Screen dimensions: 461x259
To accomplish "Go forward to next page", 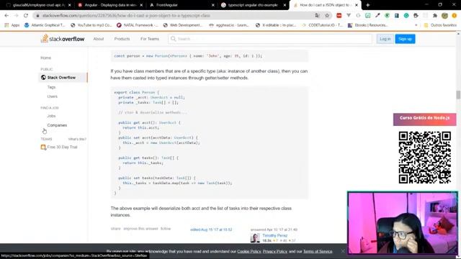I will point(16,16).
